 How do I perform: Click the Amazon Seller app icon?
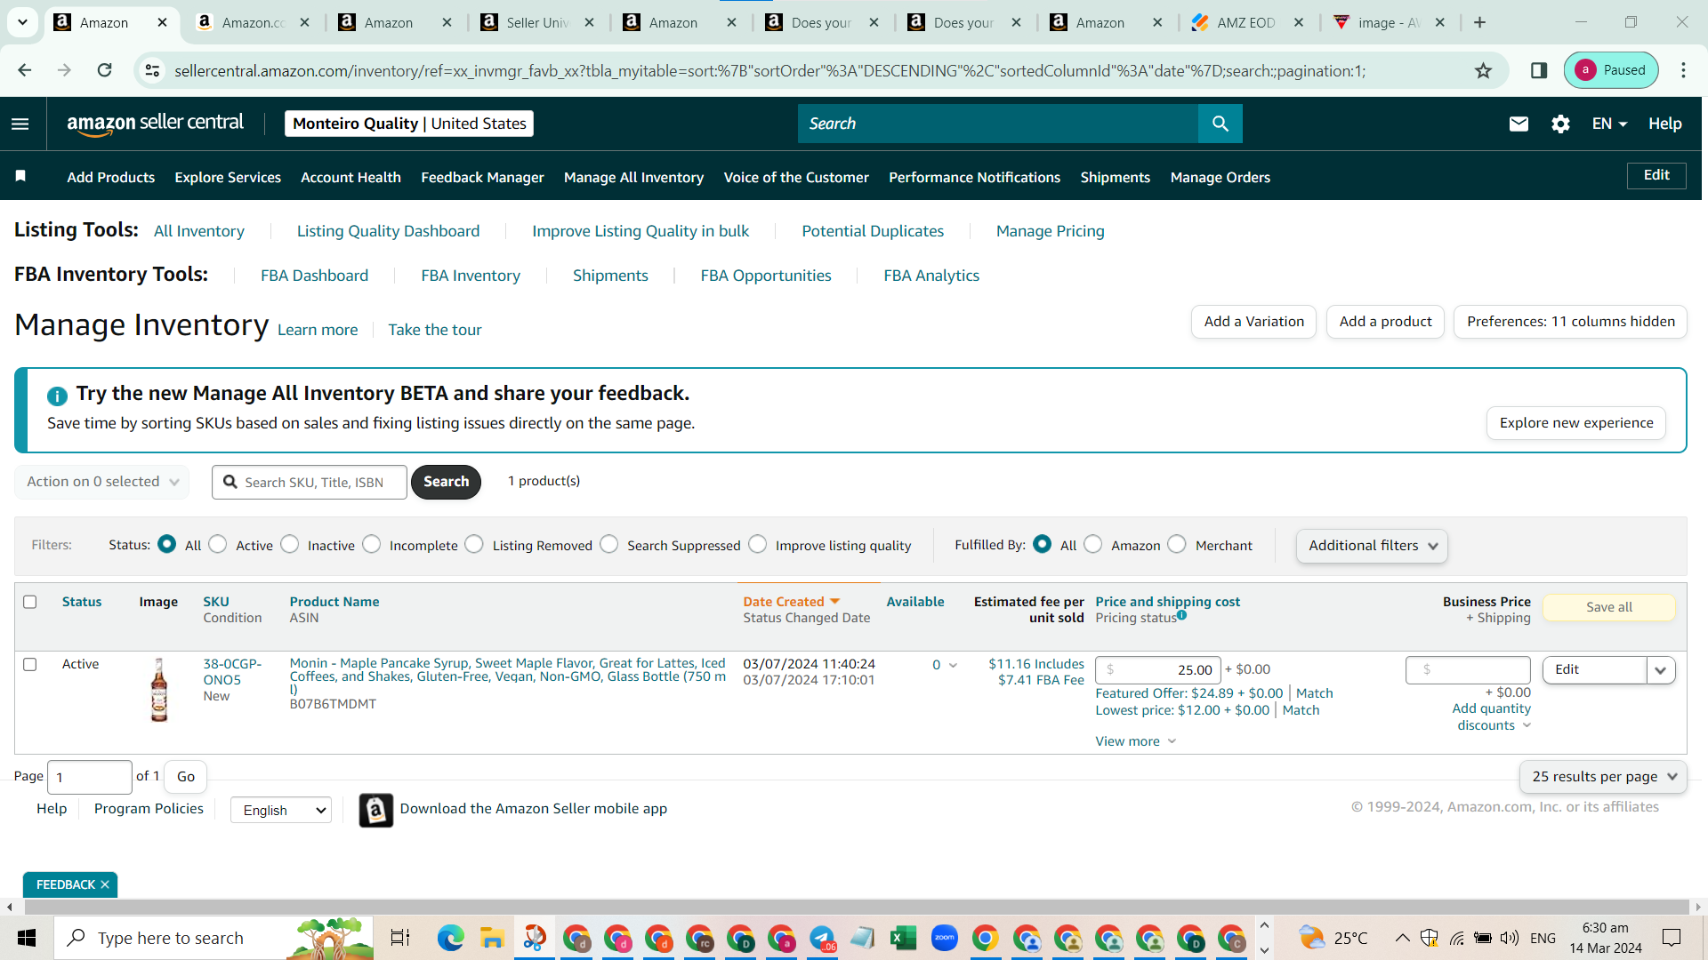pyautogui.click(x=375, y=810)
